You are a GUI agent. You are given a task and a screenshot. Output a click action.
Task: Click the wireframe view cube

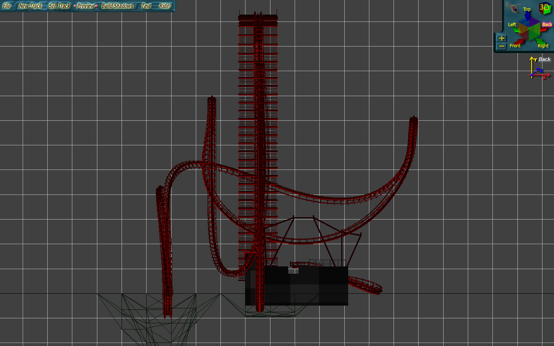tap(529, 29)
